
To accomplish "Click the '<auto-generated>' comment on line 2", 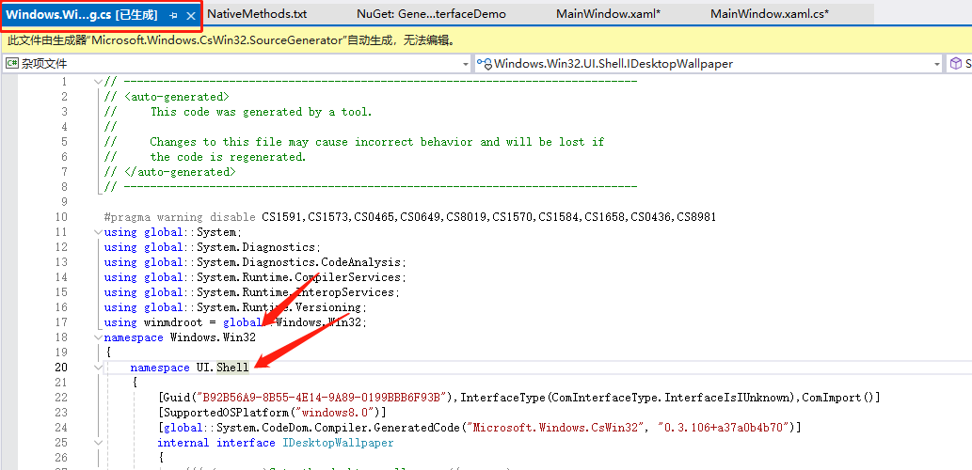I will (x=177, y=97).
